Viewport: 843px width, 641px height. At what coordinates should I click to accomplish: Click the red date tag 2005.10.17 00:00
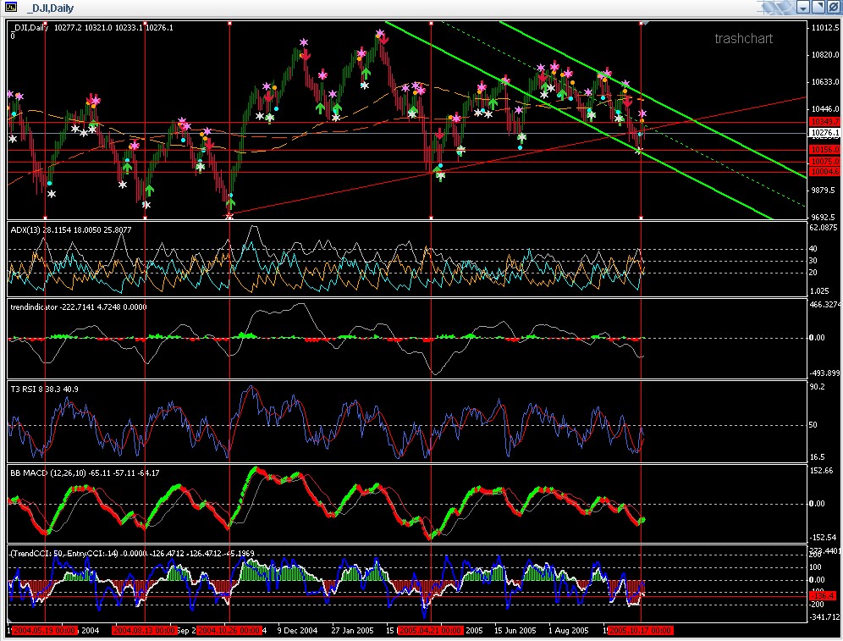coord(640,630)
